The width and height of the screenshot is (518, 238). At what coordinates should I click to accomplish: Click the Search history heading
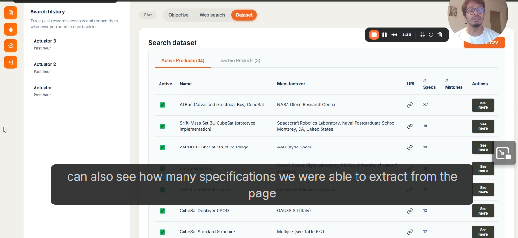pyautogui.click(x=47, y=12)
